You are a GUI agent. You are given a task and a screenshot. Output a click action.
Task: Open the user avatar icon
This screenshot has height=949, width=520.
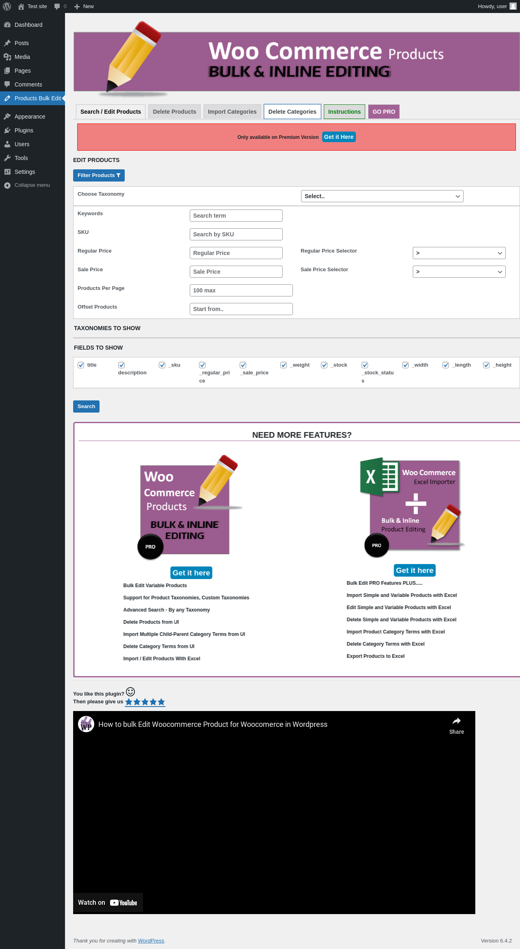[513, 6]
